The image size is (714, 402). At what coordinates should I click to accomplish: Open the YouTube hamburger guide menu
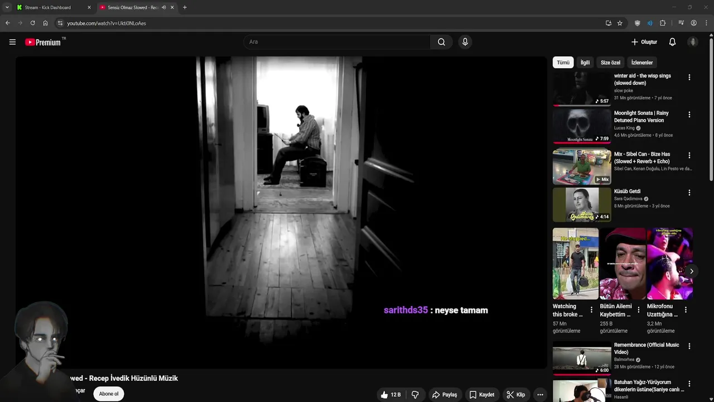click(x=12, y=42)
